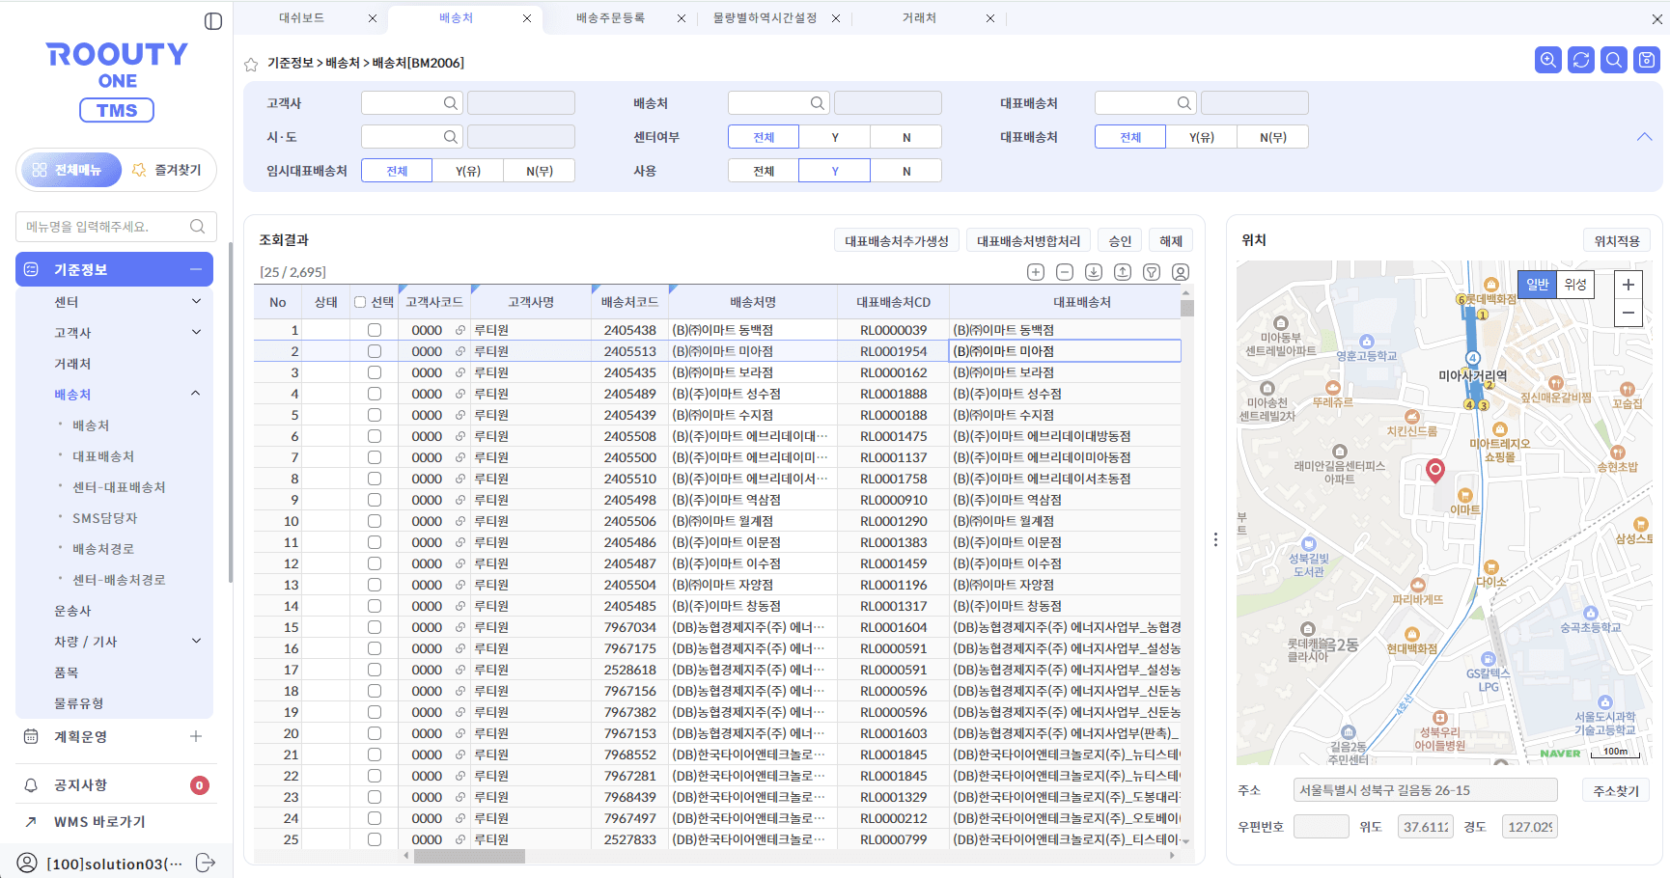Collapse the search filter panel chevron

pos(1645,137)
